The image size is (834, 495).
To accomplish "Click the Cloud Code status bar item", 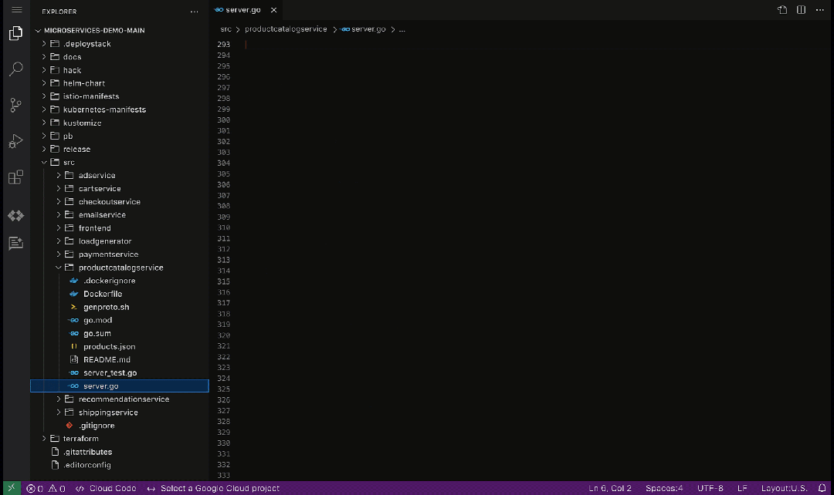I will click(x=106, y=489).
